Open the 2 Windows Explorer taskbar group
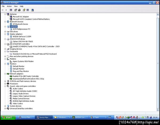Viewport: 160px width, 125px height. pyautogui.click(x=62, y=117)
